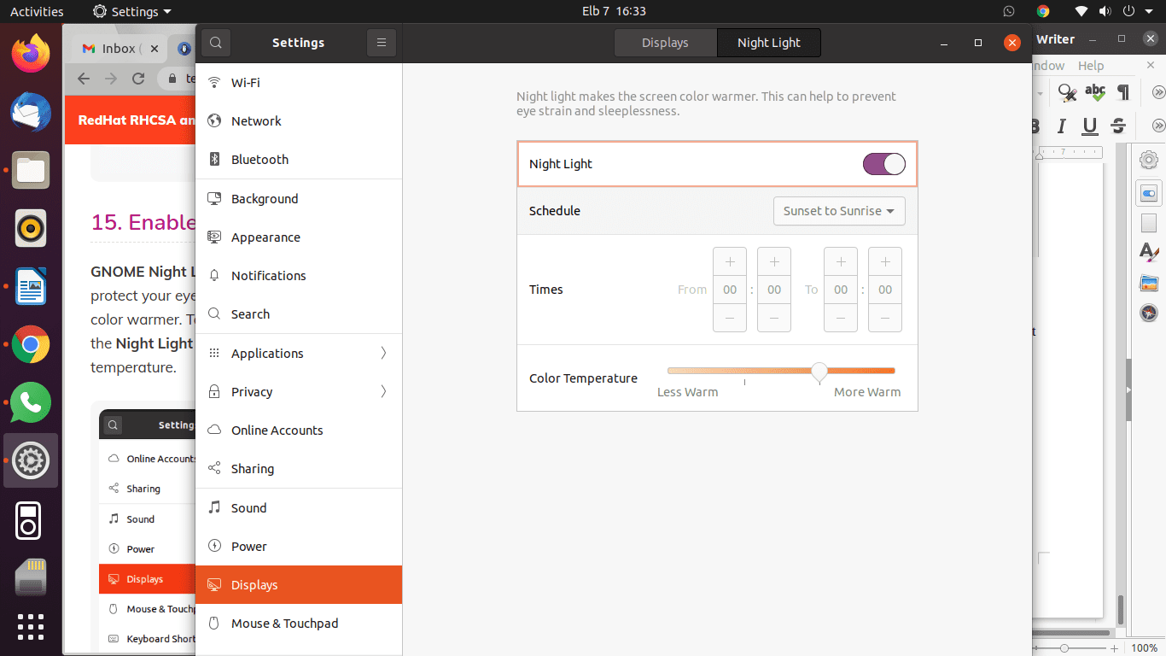Open the Settings hamburger menu
Viewport: 1166px width, 656px height.
(x=382, y=43)
